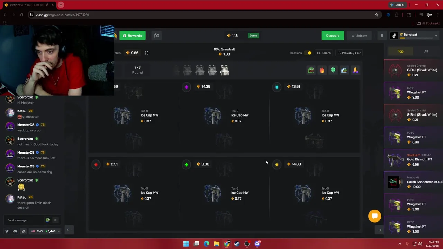Screen dimensions: 443x249
Task: Collapse the chat sidebar with left arrow
Action: 69,230
